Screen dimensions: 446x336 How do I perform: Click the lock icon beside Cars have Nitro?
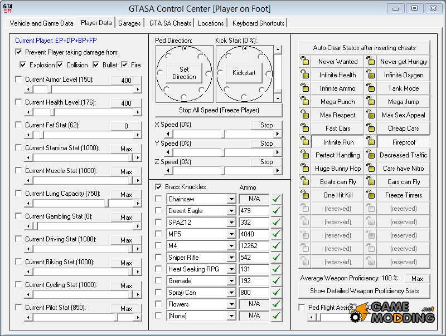coord(370,168)
